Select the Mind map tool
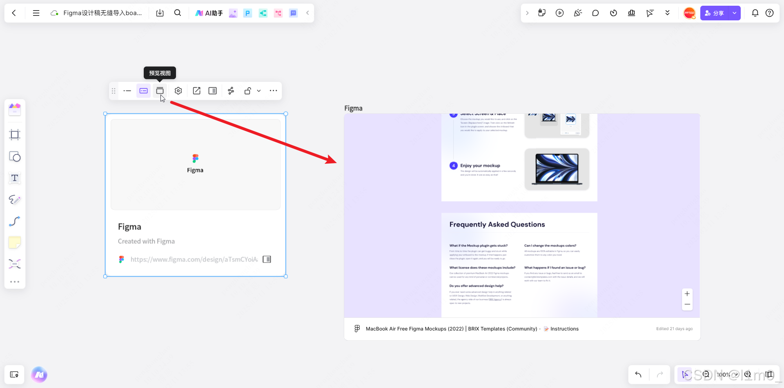 15,264
